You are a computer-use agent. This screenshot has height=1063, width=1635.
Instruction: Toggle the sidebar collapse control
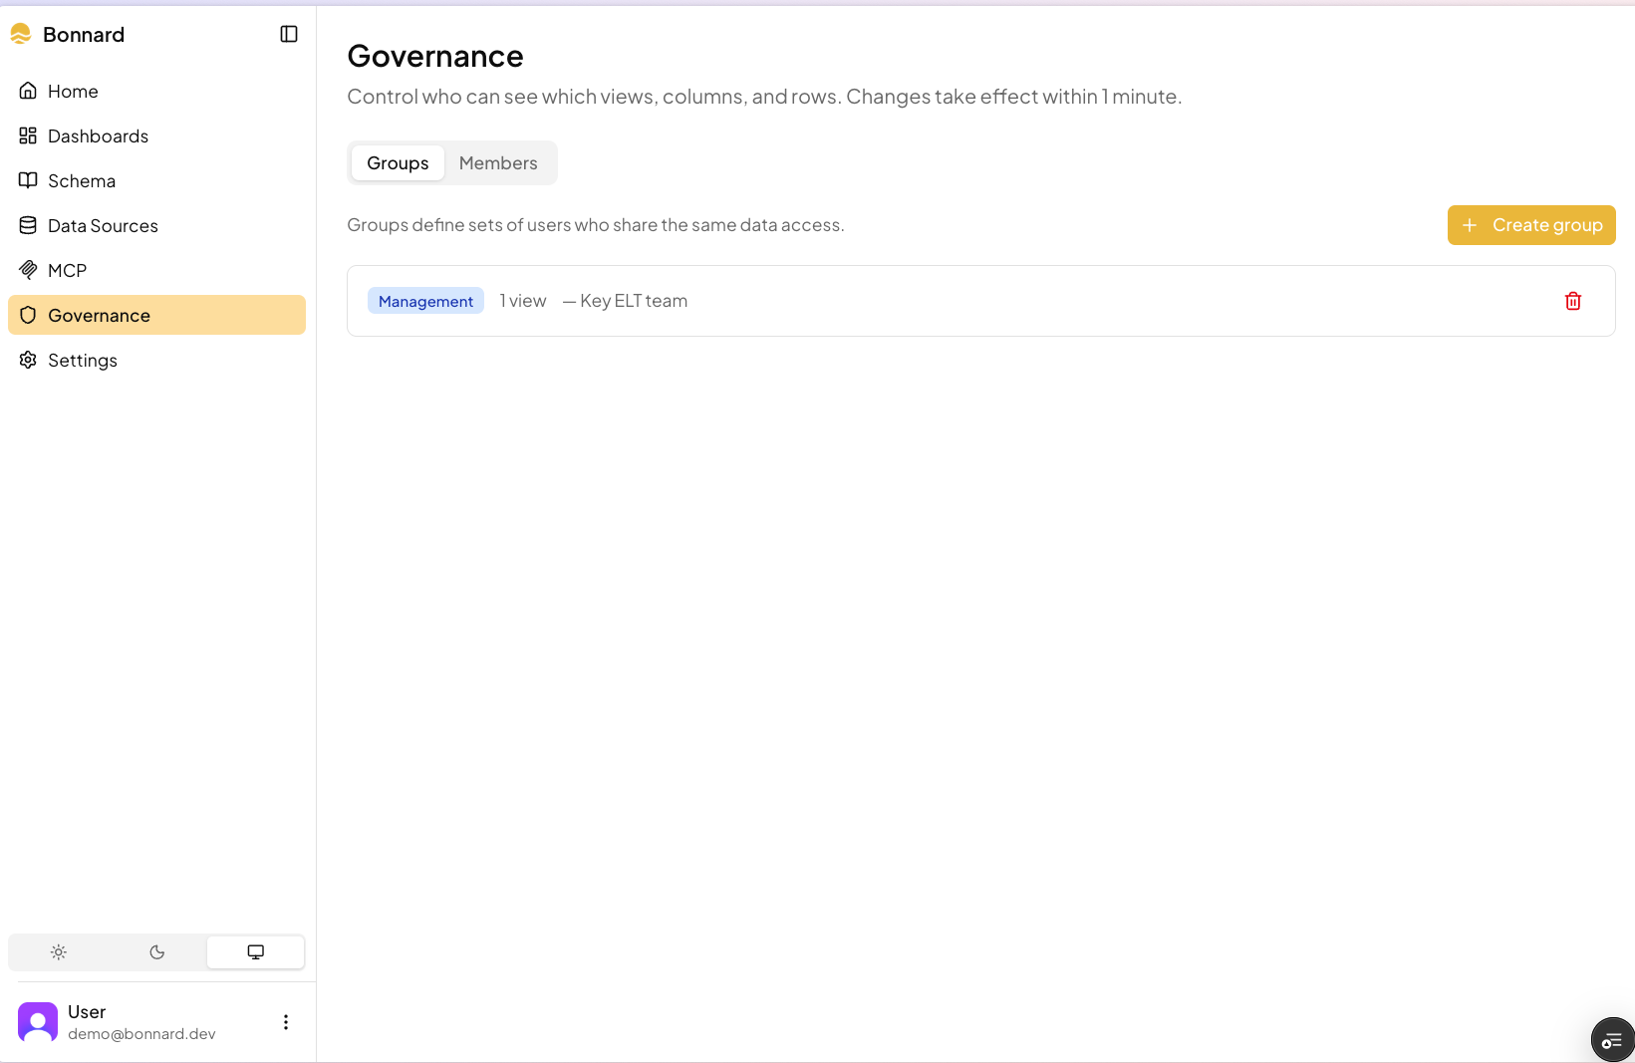[288, 33]
